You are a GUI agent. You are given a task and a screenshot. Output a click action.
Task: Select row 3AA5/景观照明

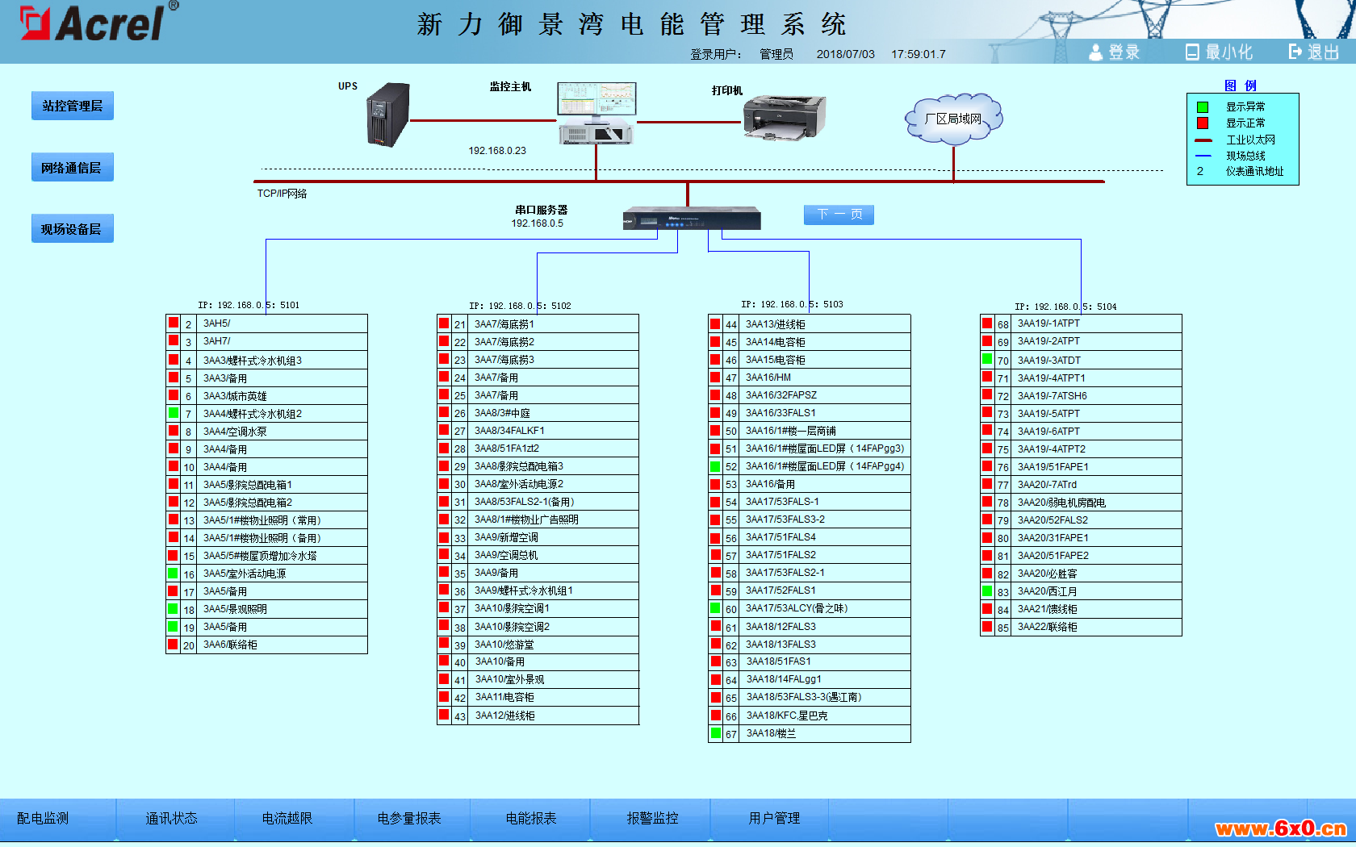click(x=266, y=608)
